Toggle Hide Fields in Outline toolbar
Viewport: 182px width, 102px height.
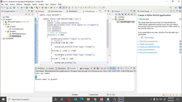(x=123, y=14)
